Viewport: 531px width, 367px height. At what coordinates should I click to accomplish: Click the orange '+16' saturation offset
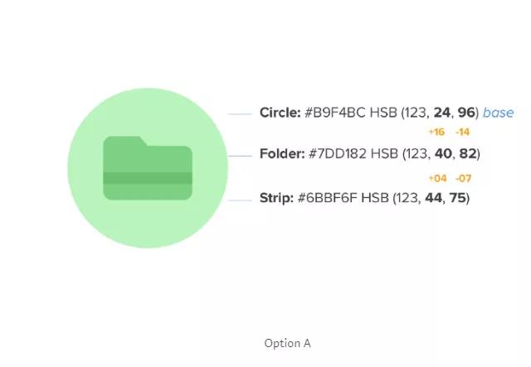tap(436, 133)
